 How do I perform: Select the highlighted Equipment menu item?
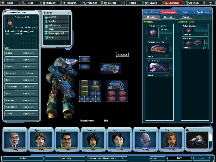click(173, 3)
